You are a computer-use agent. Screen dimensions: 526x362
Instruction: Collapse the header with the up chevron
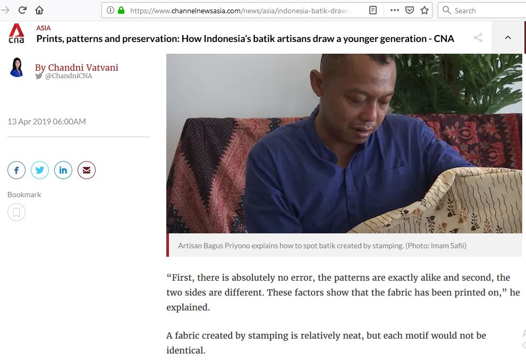point(508,38)
